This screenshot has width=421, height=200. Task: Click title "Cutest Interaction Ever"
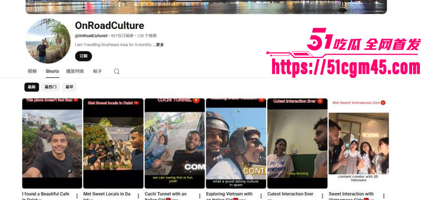tap(290, 194)
